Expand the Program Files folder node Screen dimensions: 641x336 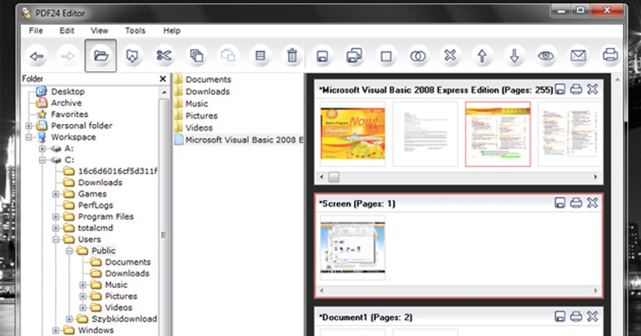(x=56, y=217)
